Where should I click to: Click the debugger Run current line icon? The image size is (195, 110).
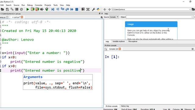tap(58, 9)
